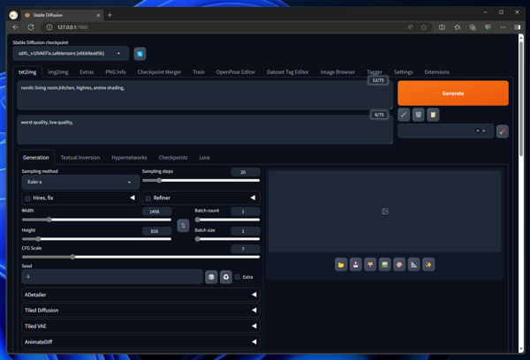Click into the positive prompt text box
530x360 pixels.
[205, 95]
